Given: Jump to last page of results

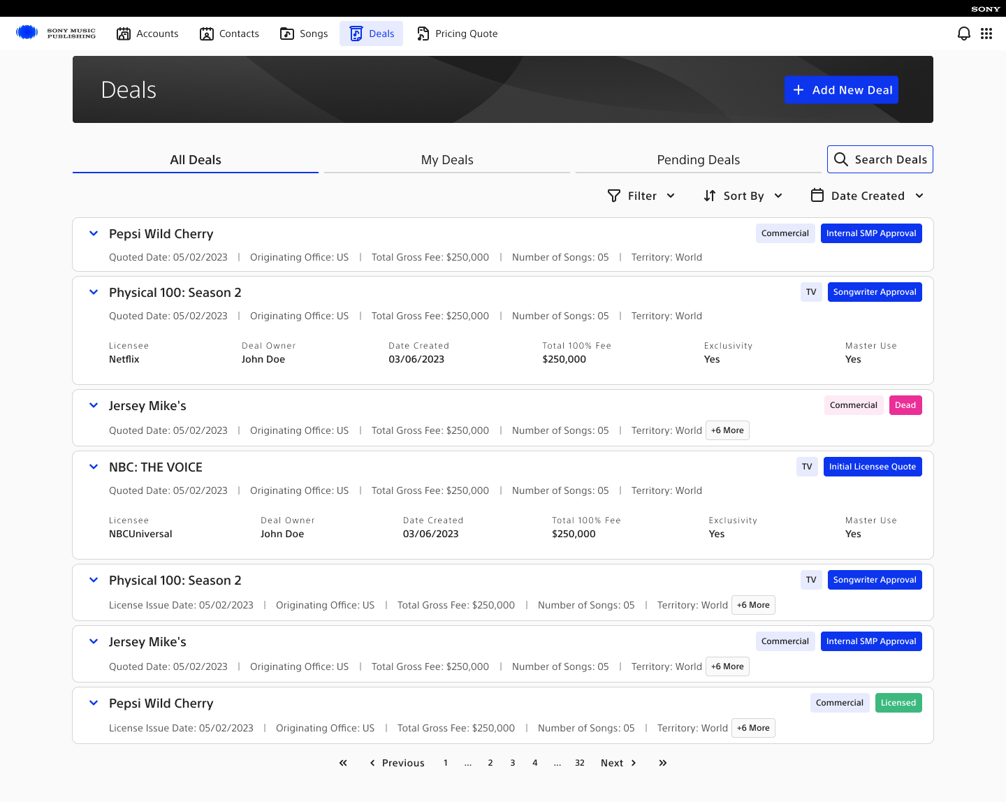Looking at the screenshot, I should point(663,763).
